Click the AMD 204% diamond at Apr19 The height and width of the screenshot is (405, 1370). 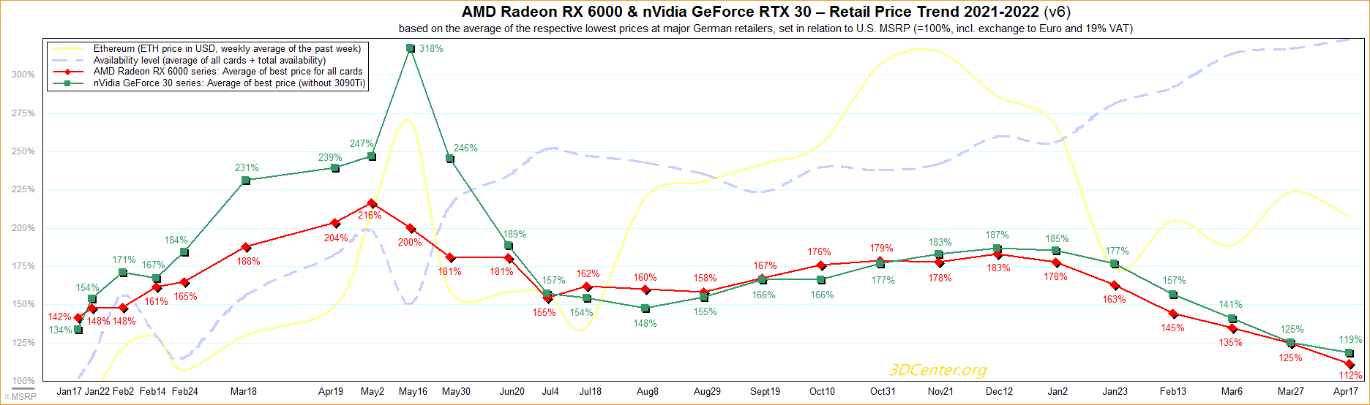pos(335,223)
